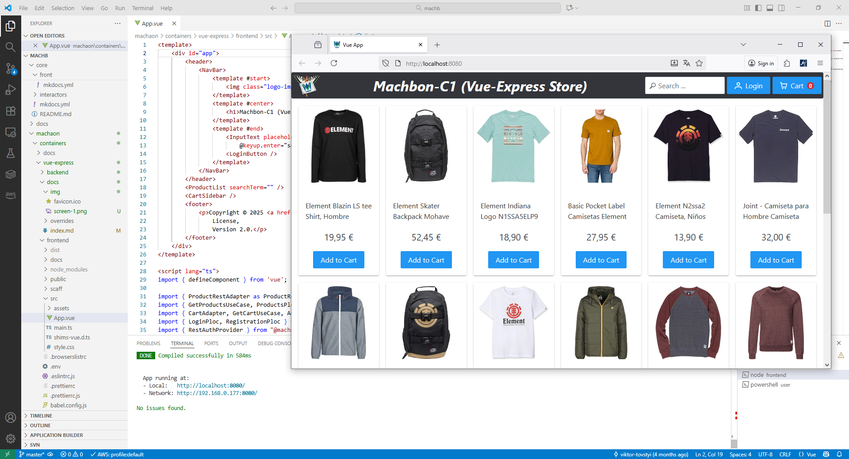
Task: Click the store Search input field
Action: (x=685, y=86)
